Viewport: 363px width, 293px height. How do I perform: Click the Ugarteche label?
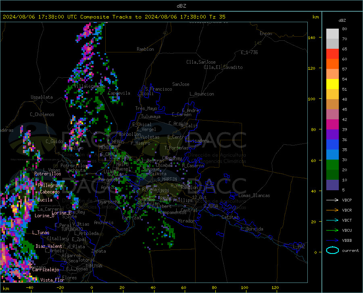pos(109,202)
